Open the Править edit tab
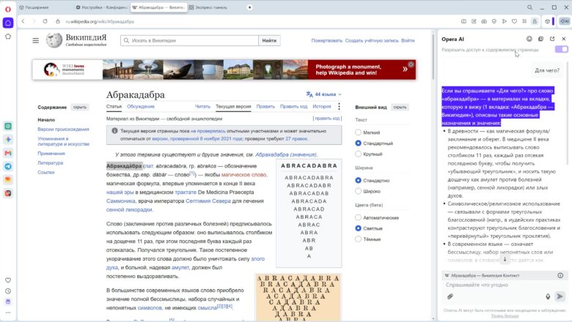Viewport: 572px width, 322px height. 265,107
